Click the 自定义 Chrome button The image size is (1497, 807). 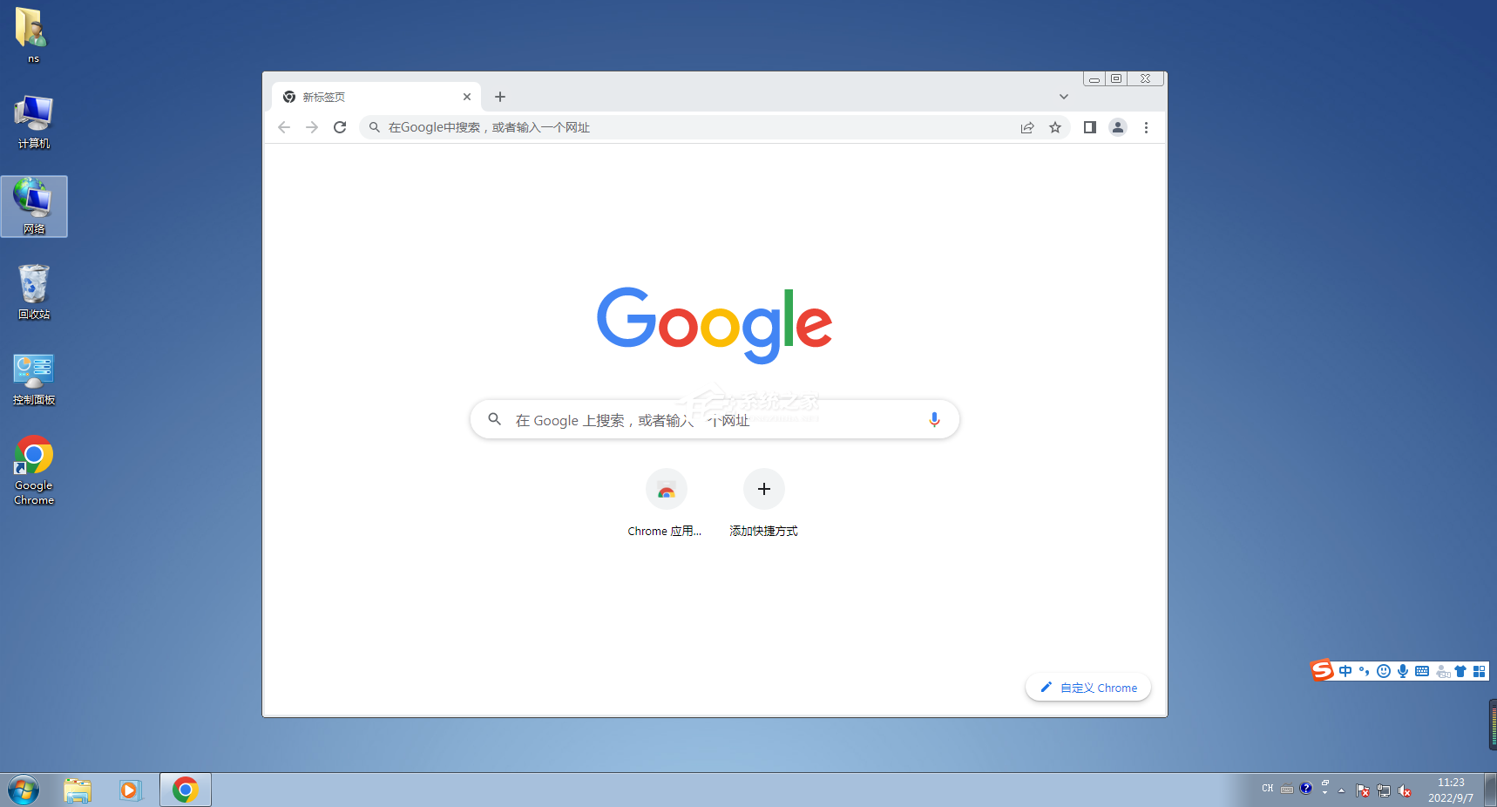(x=1088, y=688)
